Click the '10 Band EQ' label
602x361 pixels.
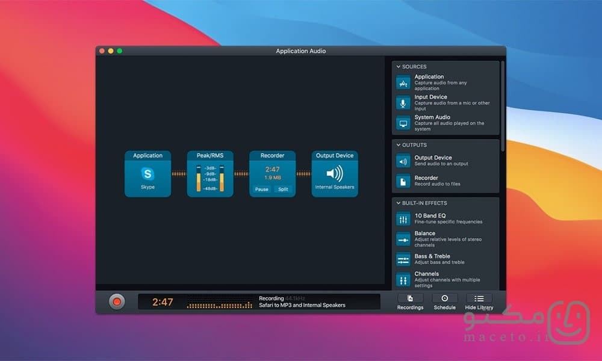(x=430, y=215)
